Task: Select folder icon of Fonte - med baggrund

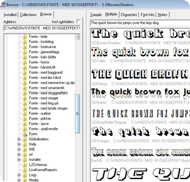Action: click(x=25, y=72)
